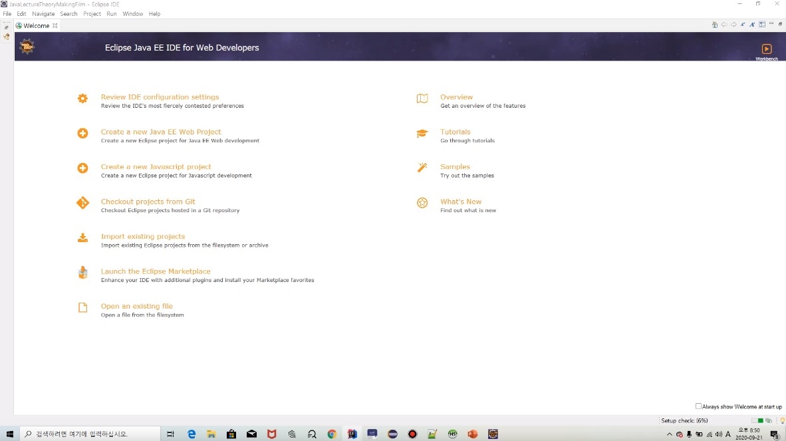Click the Windows taskbar search box
Screen dimensions: 786x441
coord(90,434)
